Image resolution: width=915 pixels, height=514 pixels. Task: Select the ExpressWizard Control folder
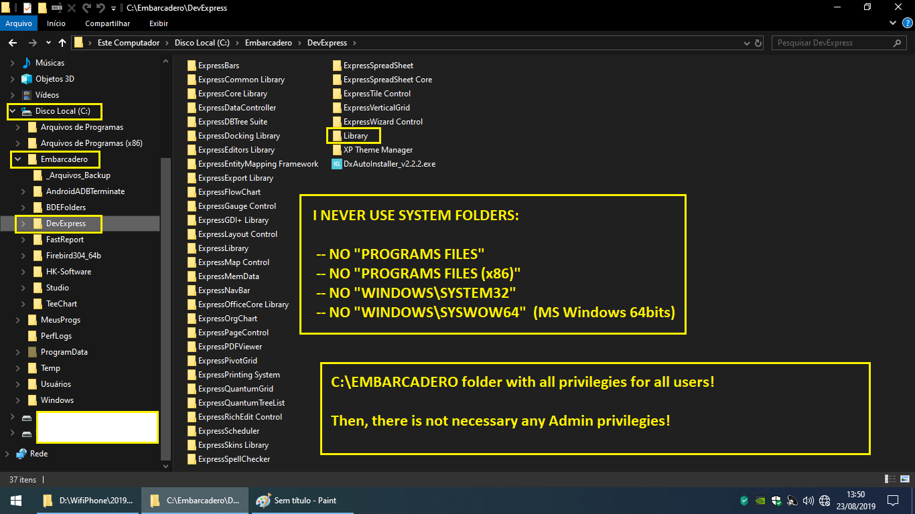pyautogui.click(x=378, y=122)
